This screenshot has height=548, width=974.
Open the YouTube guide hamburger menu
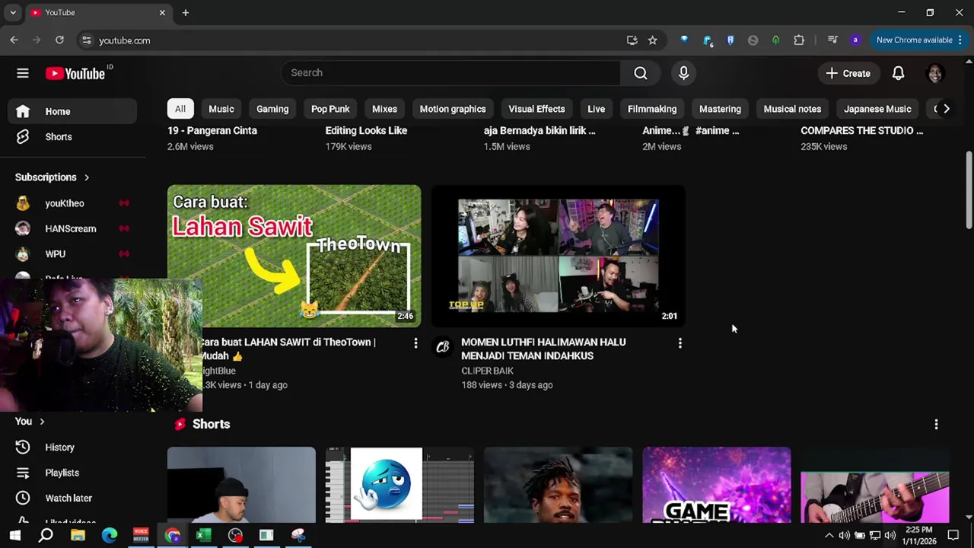coord(23,73)
